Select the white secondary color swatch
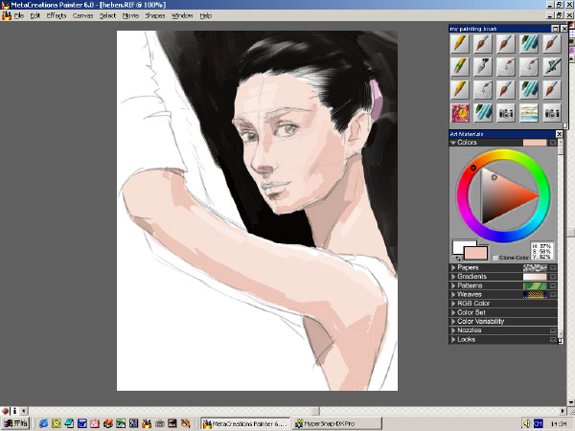 pyautogui.click(x=458, y=246)
